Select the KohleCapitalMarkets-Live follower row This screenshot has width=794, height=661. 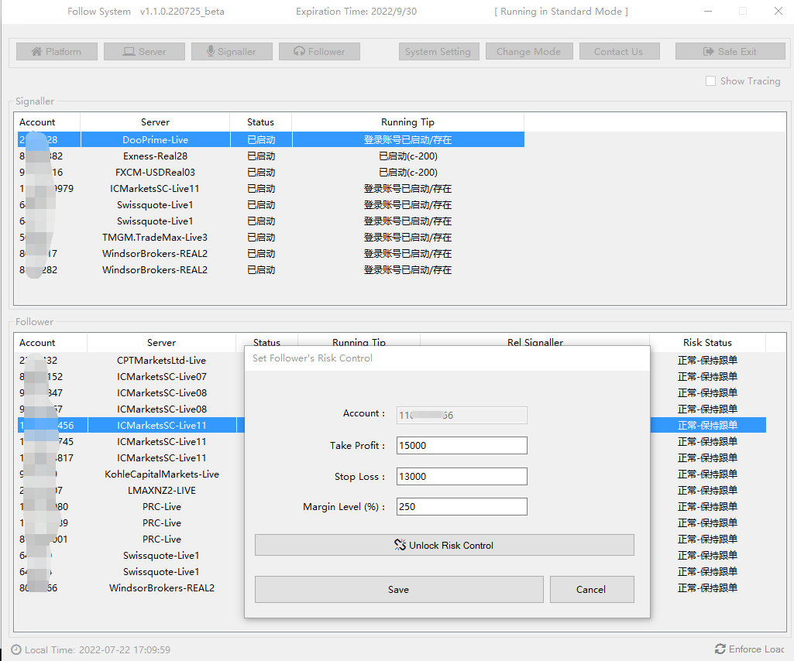point(162,474)
